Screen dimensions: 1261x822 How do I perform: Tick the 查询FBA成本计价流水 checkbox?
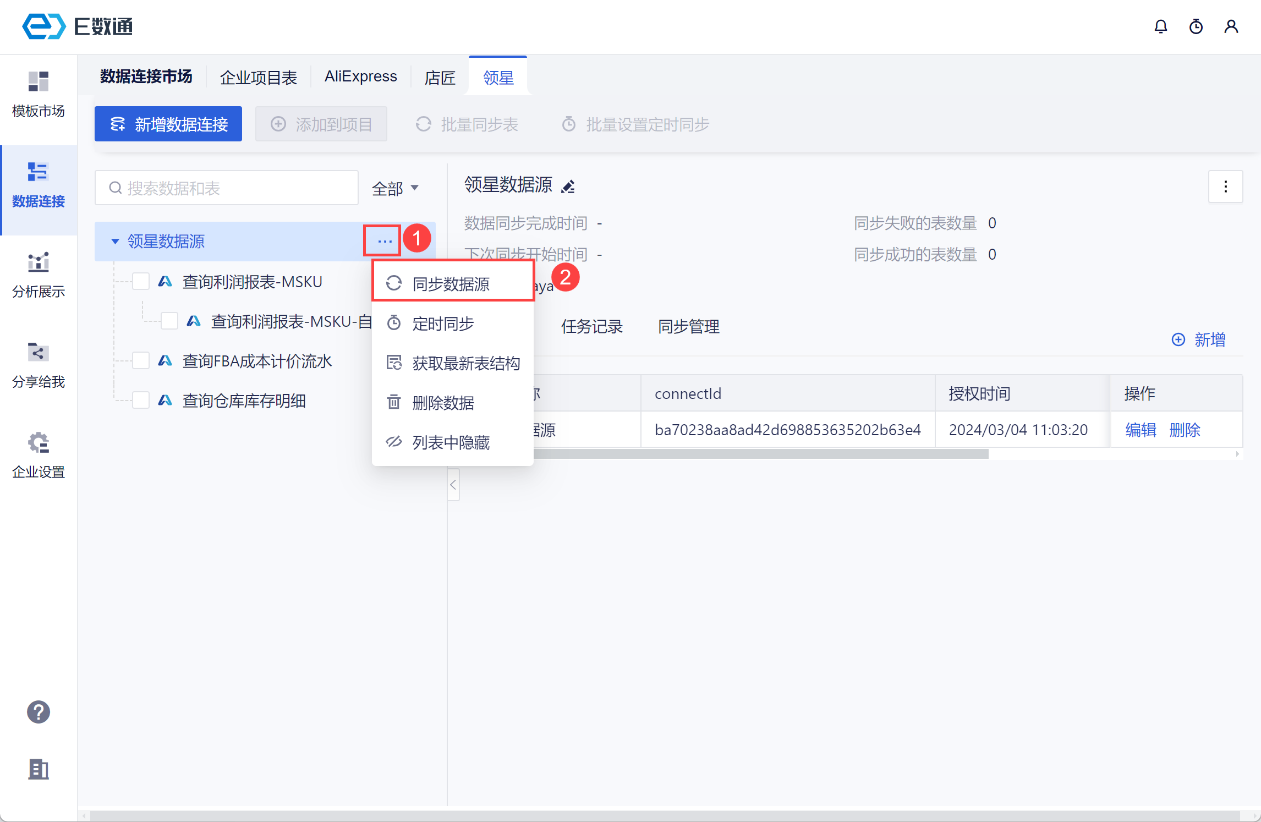(141, 361)
